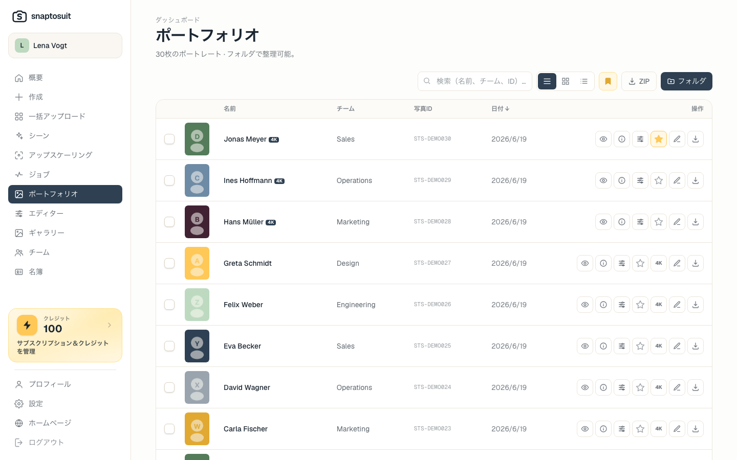
Task: Select Jonas Meyer's row checkbox
Action: (169, 139)
